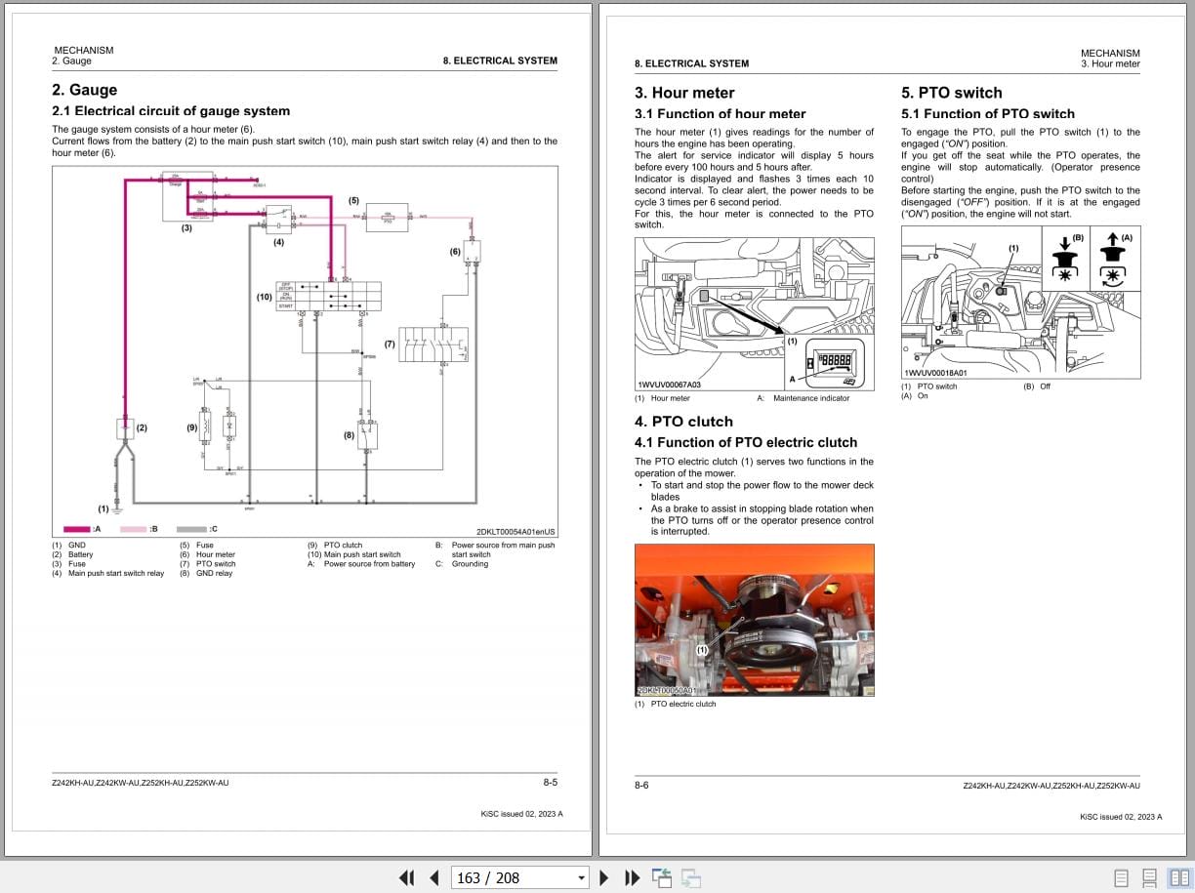
Task: Click '8. ELECTRICAL SYSTEM' header on left page
Action: tap(500, 61)
